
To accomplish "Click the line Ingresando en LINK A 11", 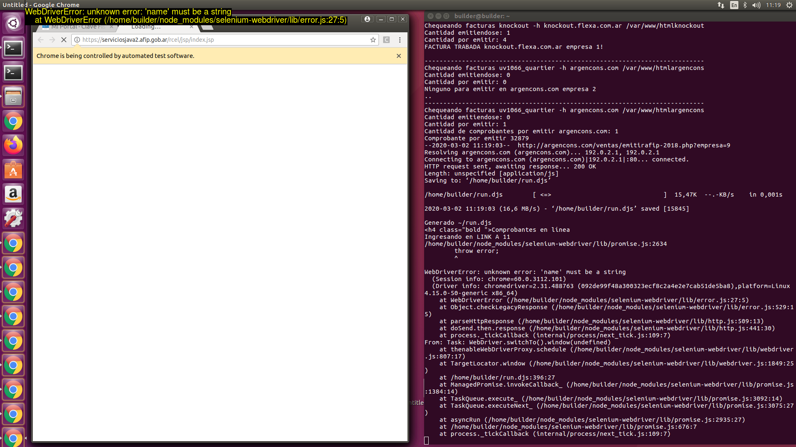I will coord(467,237).
